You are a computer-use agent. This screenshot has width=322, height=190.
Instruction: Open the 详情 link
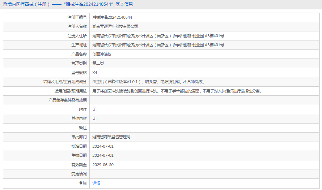(96, 183)
